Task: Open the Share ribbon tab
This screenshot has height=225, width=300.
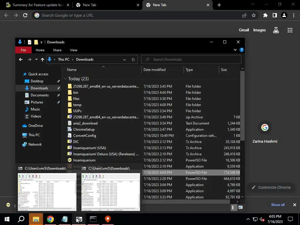Action: click(x=57, y=50)
